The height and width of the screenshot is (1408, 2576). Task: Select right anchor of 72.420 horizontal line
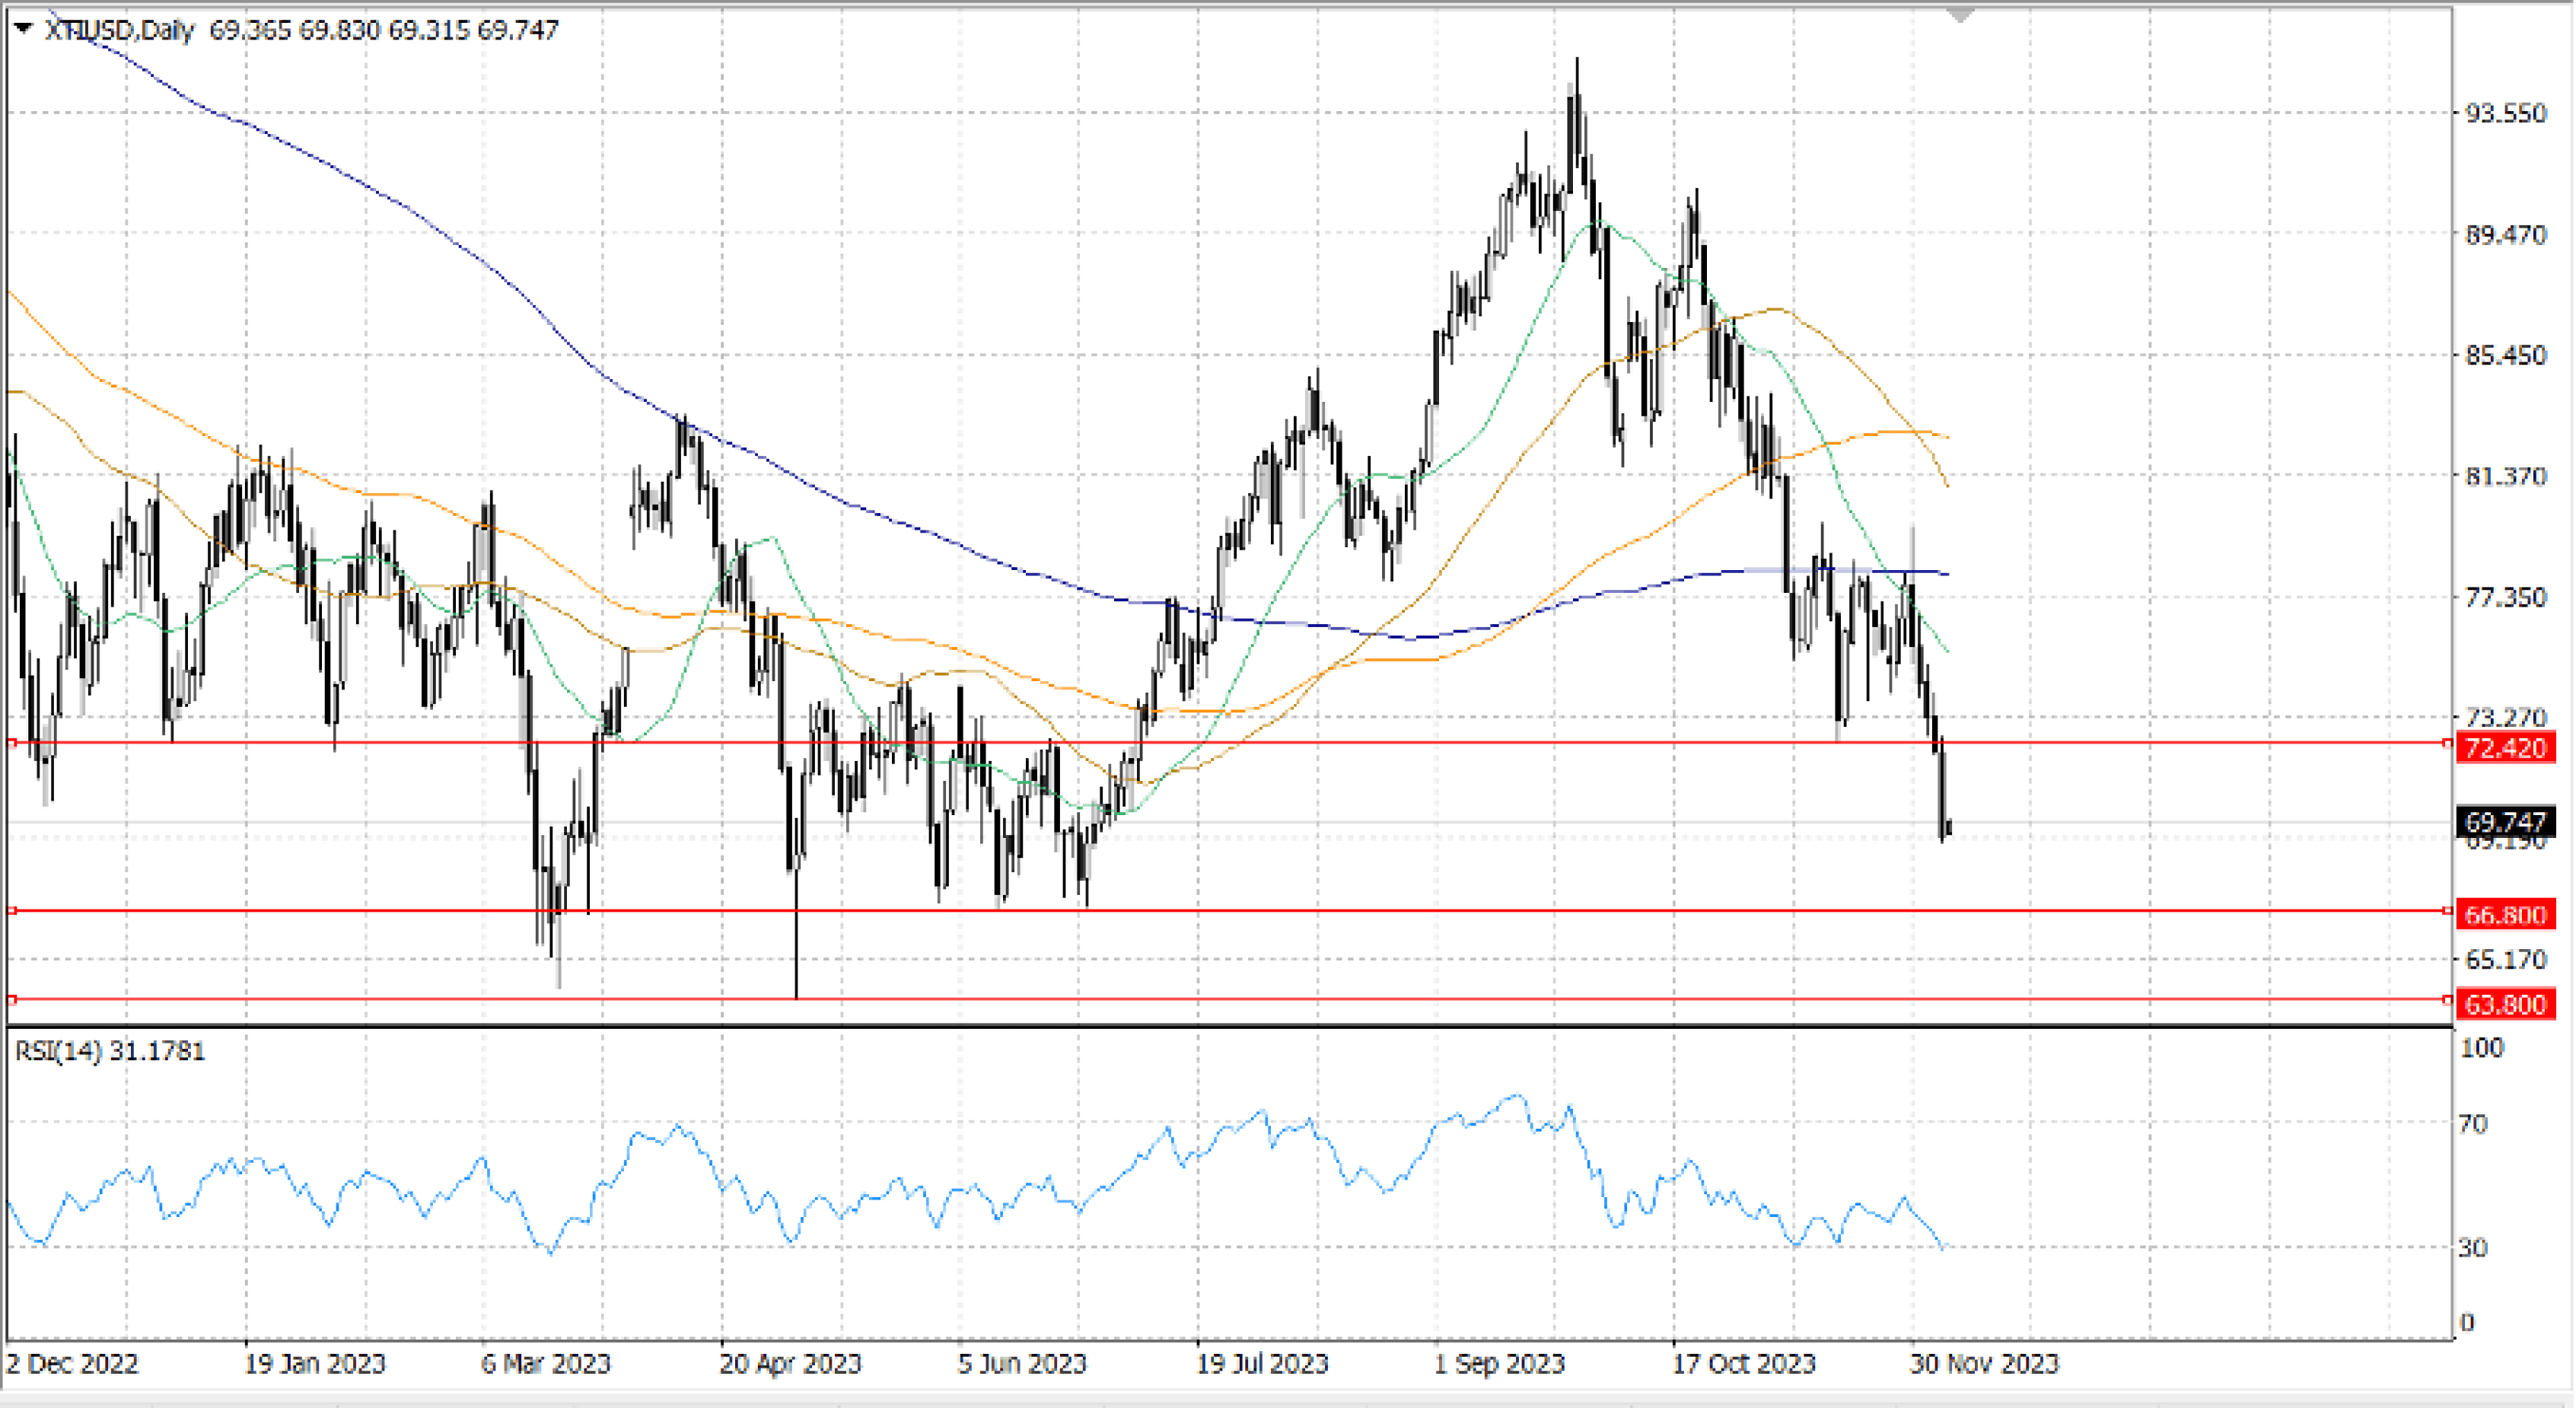pos(2447,743)
